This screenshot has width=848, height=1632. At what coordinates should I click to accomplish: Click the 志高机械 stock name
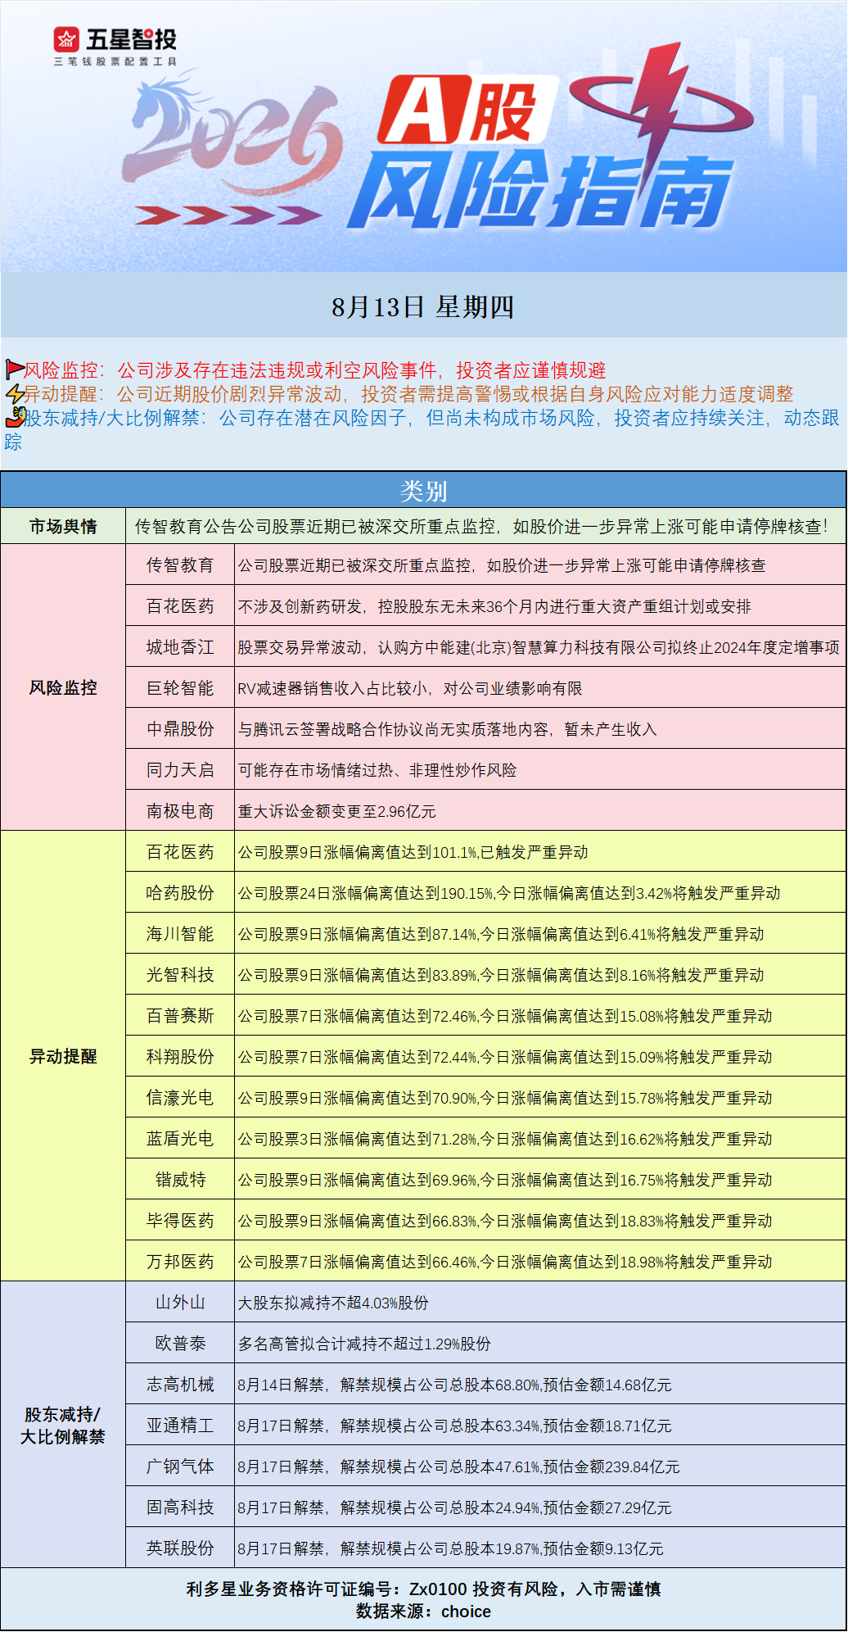pos(180,1384)
